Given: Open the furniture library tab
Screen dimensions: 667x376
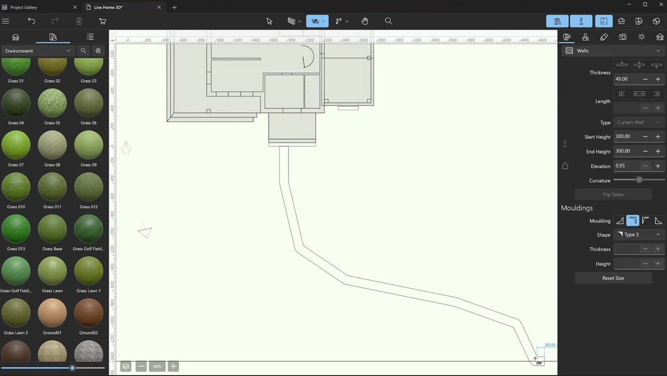Looking at the screenshot, I should pos(16,37).
